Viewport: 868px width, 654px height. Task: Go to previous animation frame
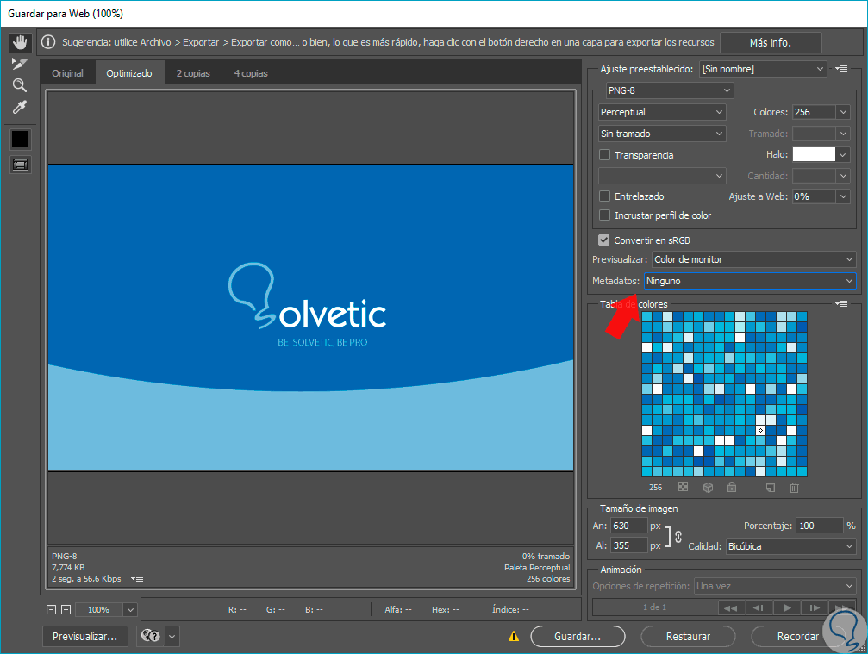tap(759, 608)
